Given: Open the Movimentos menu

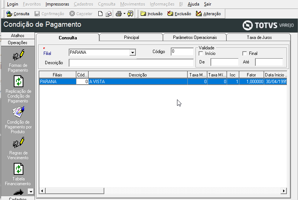Looking at the screenshot, I should tap(132, 4).
